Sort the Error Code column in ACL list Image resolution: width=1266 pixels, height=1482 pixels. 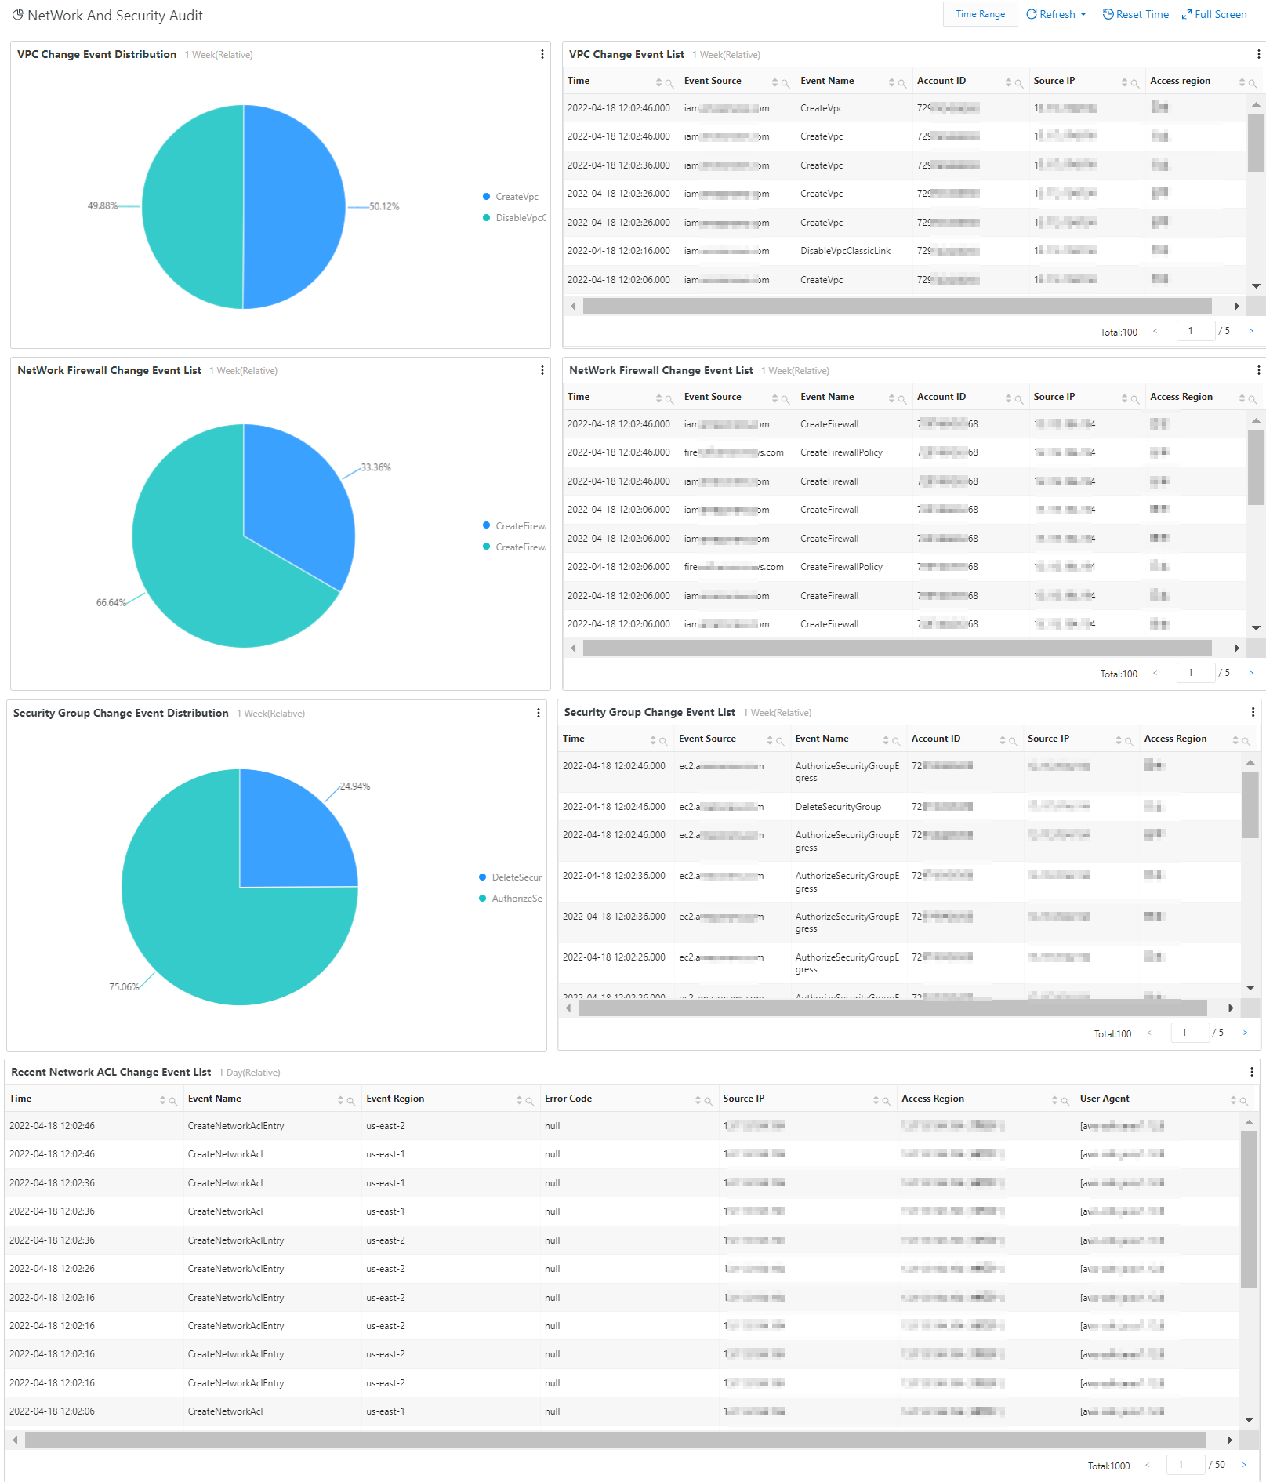pos(697,1099)
